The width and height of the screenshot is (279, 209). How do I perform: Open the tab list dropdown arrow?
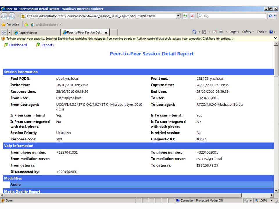pyautogui.click(x=10, y=33)
